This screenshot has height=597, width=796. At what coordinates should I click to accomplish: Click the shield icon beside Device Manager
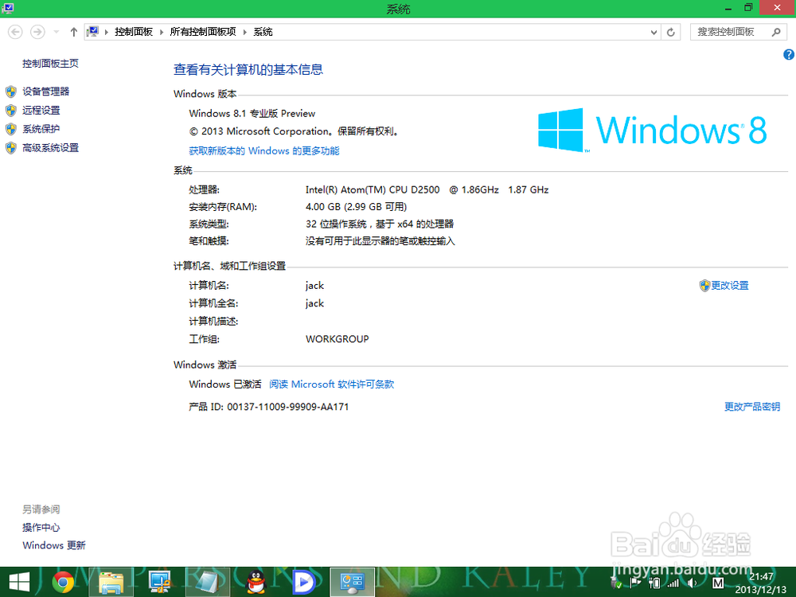(11, 92)
